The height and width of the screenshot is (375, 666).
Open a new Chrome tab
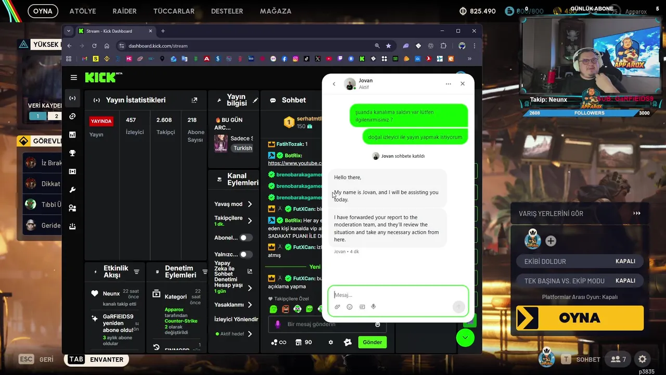(163, 31)
